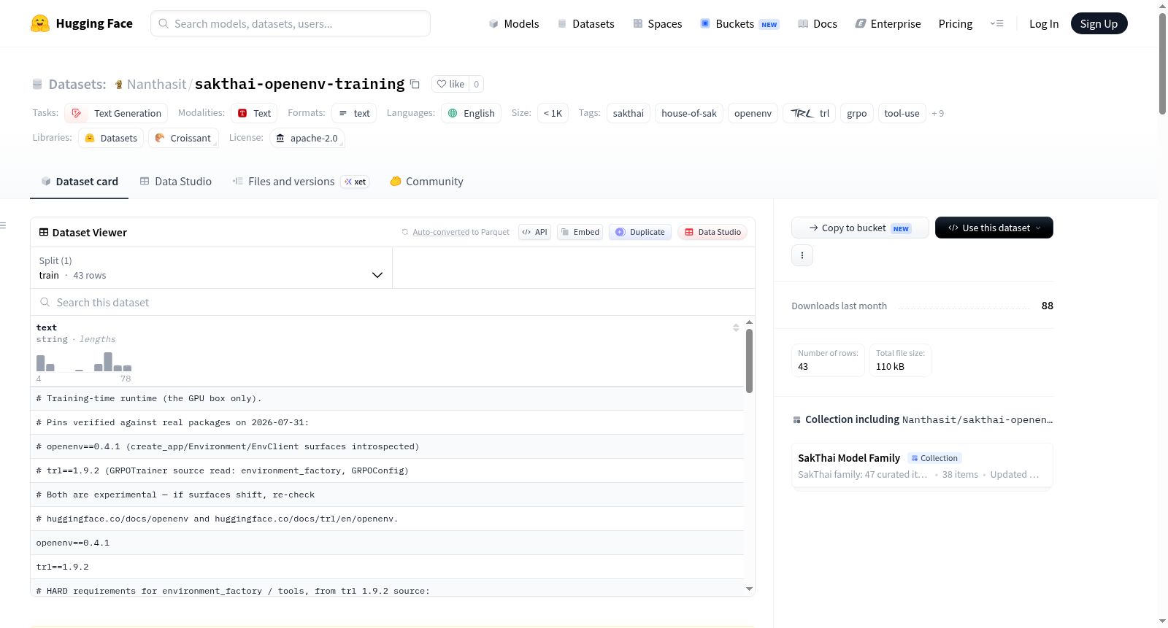The height and width of the screenshot is (628, 1168).
Task: Select the Datasets library tag
Action: click(x=111, y=138)
